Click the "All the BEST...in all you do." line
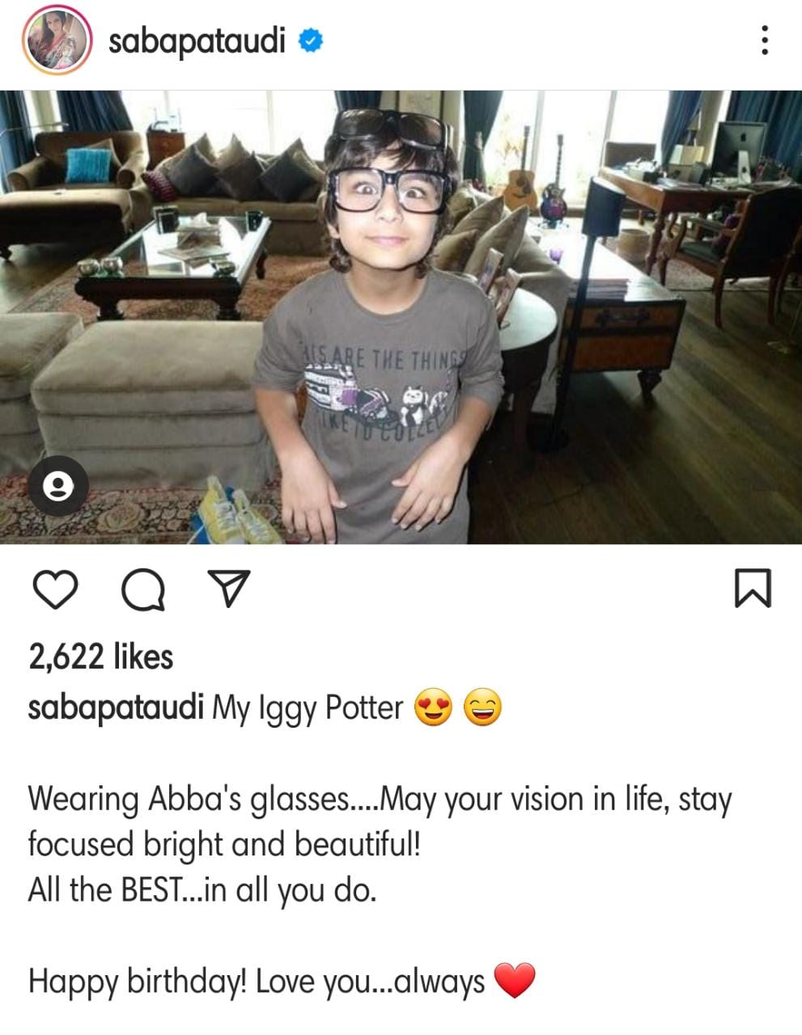 click(x=202, y=890)
